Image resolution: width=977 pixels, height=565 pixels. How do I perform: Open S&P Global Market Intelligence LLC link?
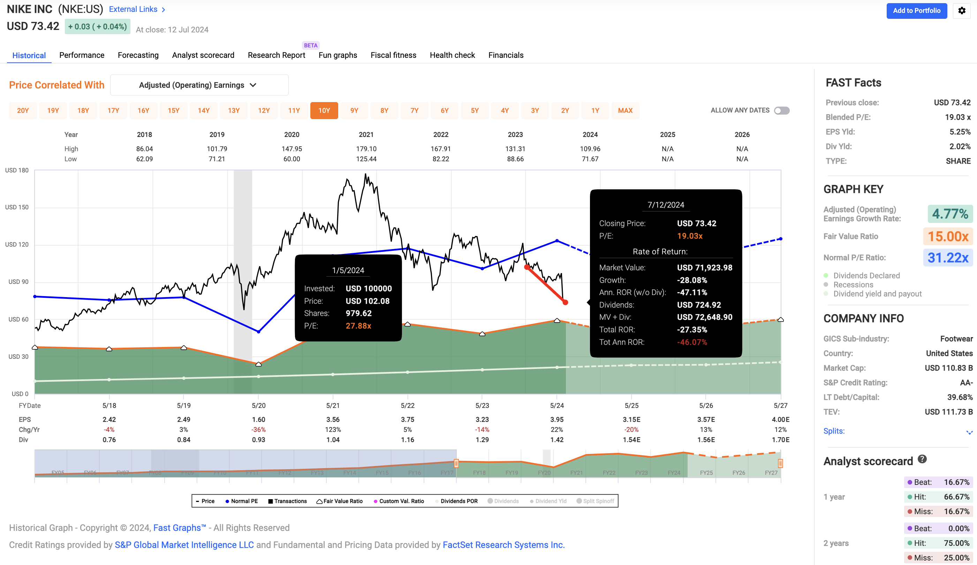pos(184,545)
